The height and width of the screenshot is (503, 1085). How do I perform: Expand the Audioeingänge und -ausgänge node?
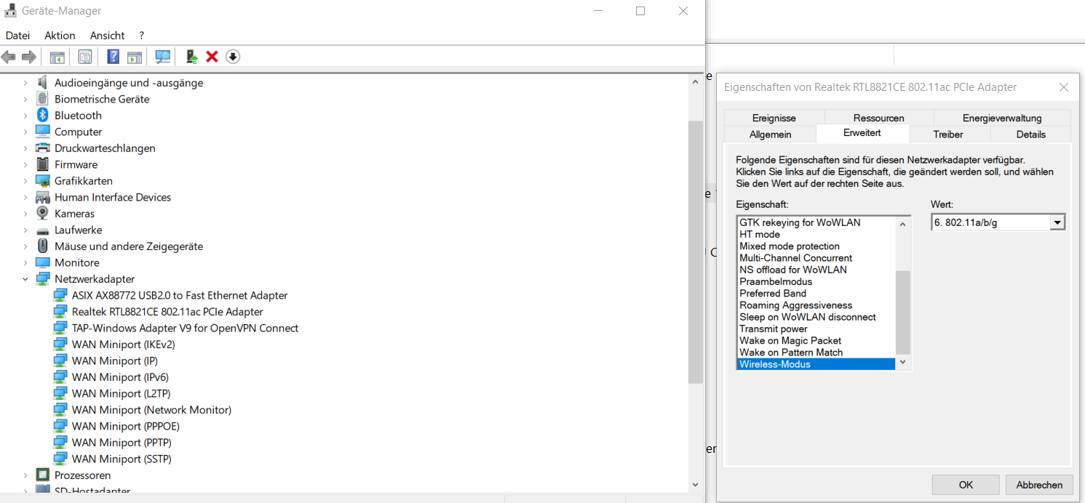coord(25,83)
